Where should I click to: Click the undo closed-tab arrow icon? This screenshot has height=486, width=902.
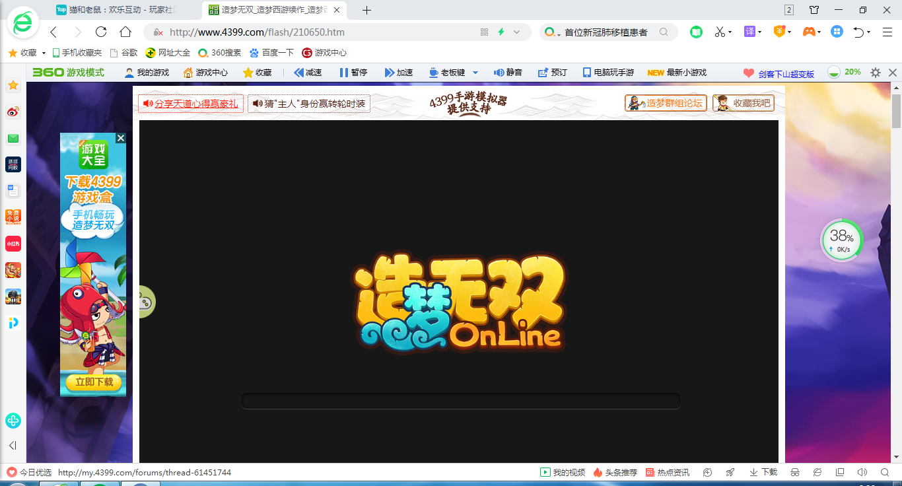(858, 32)
